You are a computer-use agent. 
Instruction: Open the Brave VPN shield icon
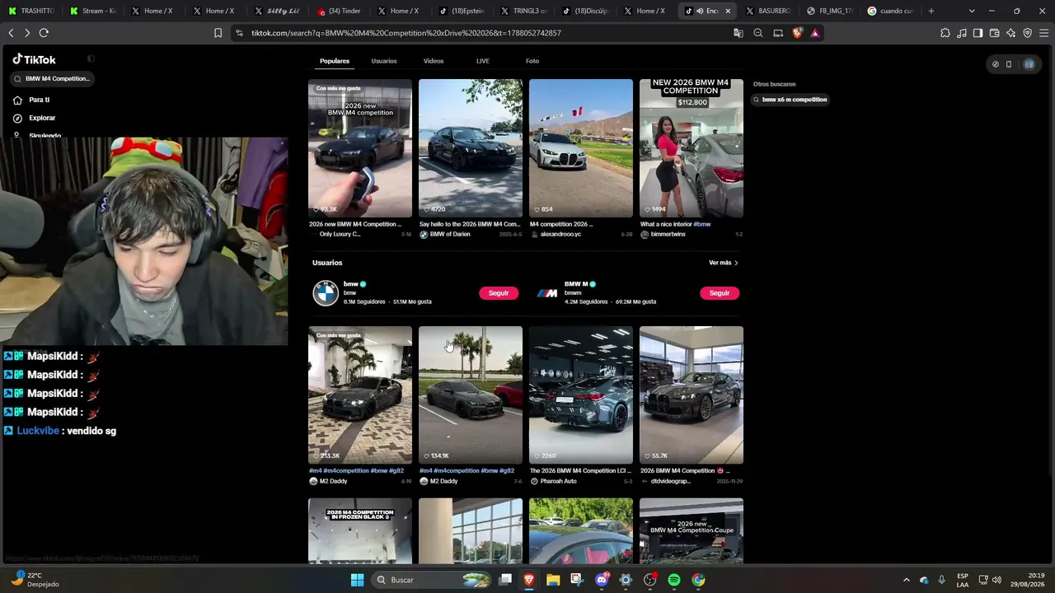pyautogui.click(x=1028, y=33)
